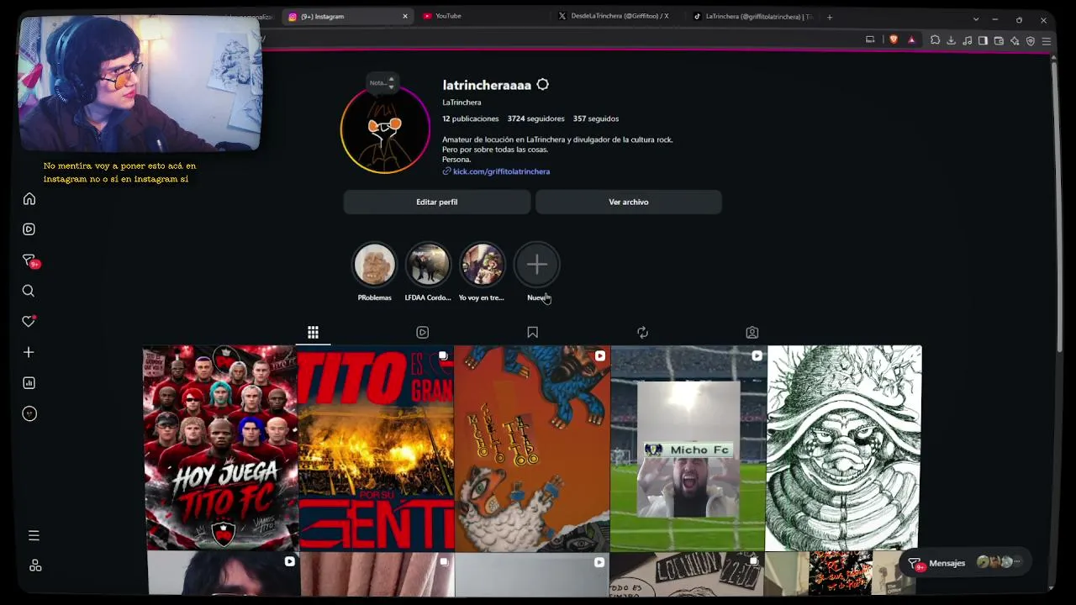Open the PRoblemas story highlight
Image resolution: width=1076 pixels, height=605 pixels.
(374, 265)
